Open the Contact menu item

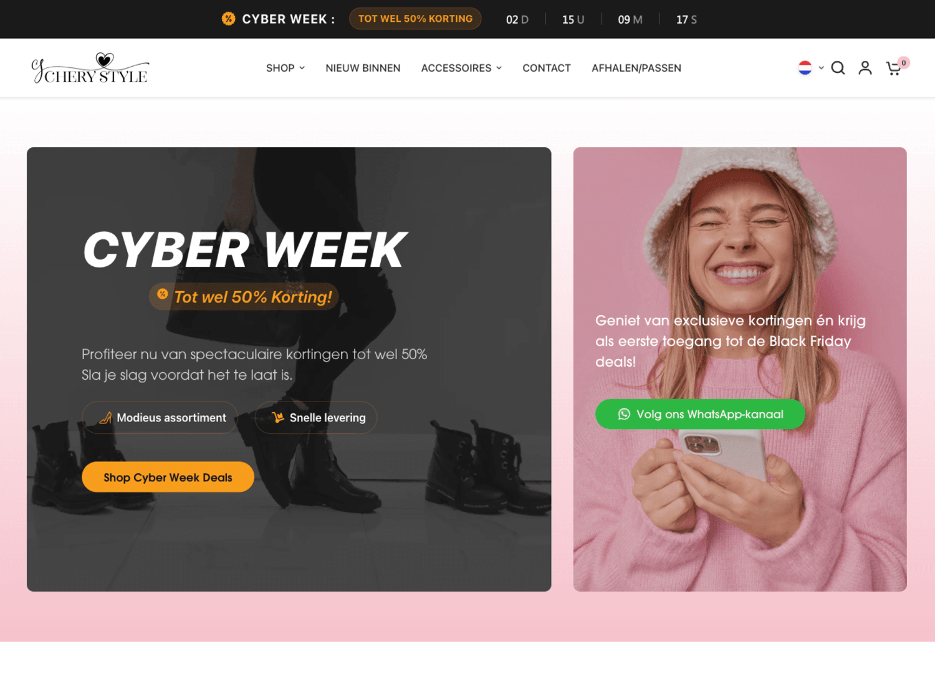pyautogui.click(x=547, y=68)
